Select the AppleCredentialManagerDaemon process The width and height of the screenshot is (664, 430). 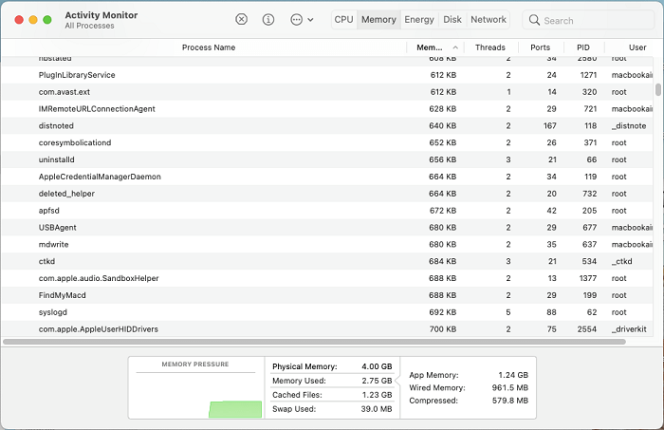[x=327, y=177]
